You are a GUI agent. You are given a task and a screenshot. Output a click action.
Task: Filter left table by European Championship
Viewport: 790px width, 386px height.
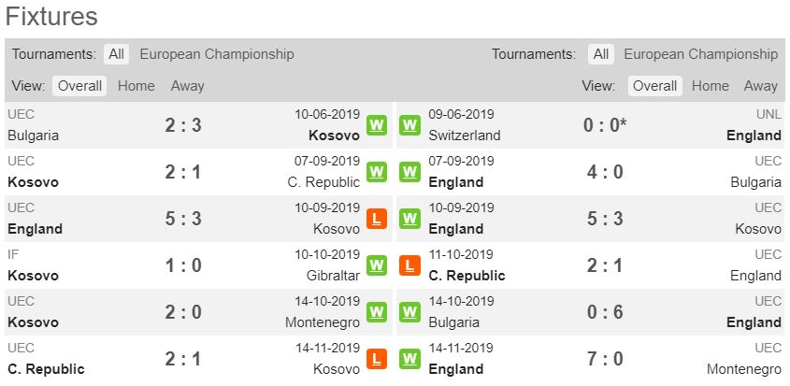point(217,54)
